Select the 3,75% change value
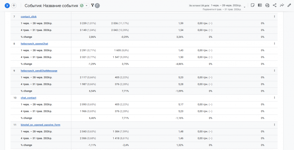294x150 pixels. click(x=125, y=64)
